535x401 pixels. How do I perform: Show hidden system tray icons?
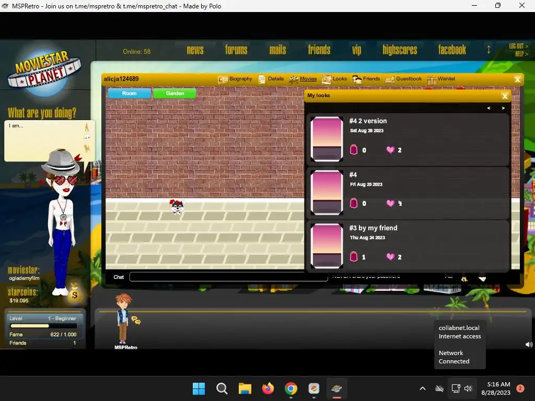[x=422, y=388]
